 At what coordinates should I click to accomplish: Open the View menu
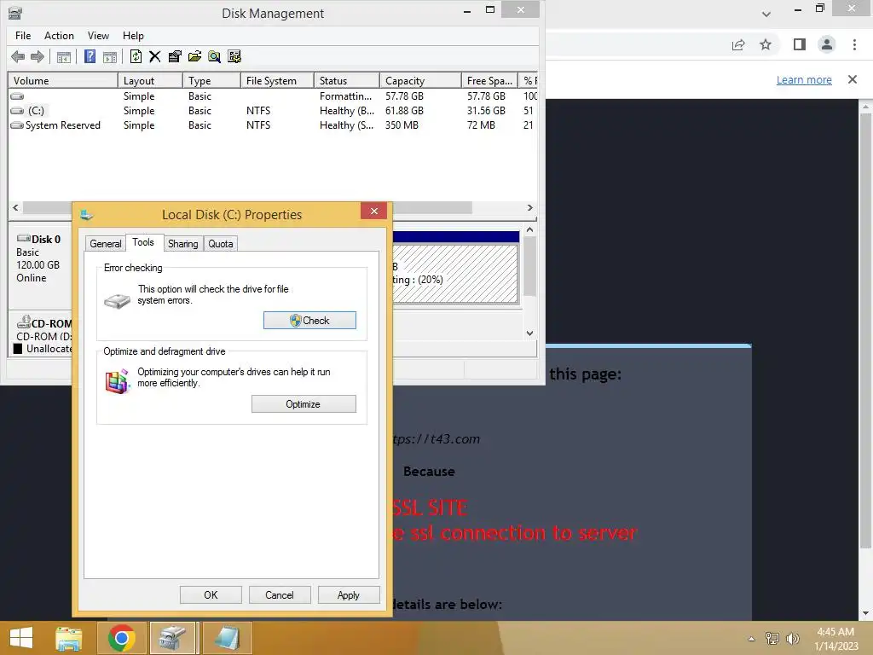[98, 36]
